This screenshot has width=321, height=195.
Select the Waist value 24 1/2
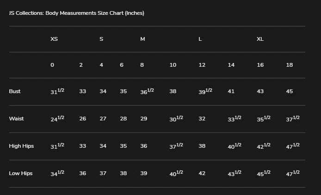click(x=57, y=119)
